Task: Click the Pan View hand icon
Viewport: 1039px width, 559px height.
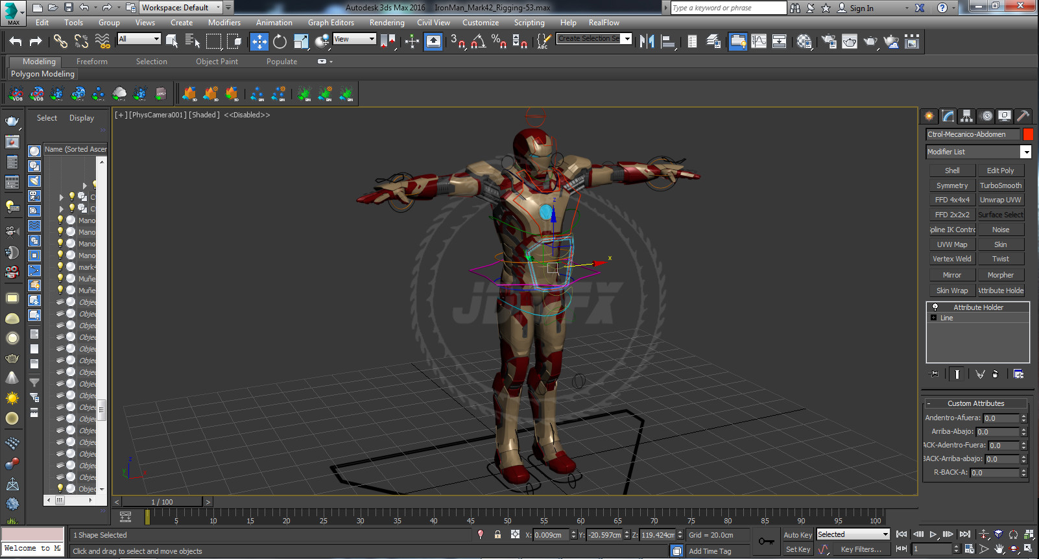Action: tap(999, 549)
